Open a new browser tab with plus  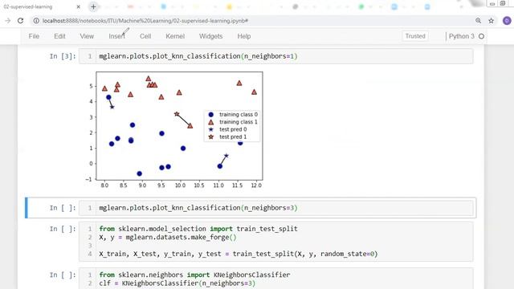pos(93,6)
